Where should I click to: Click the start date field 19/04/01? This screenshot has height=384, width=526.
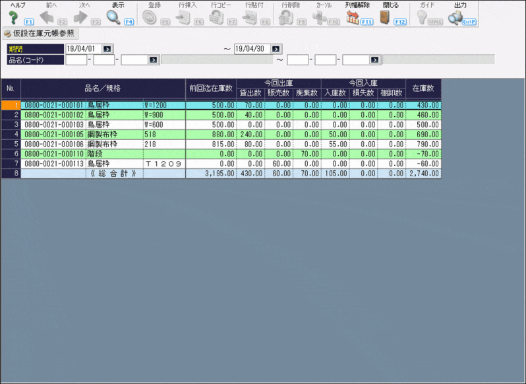84,49
